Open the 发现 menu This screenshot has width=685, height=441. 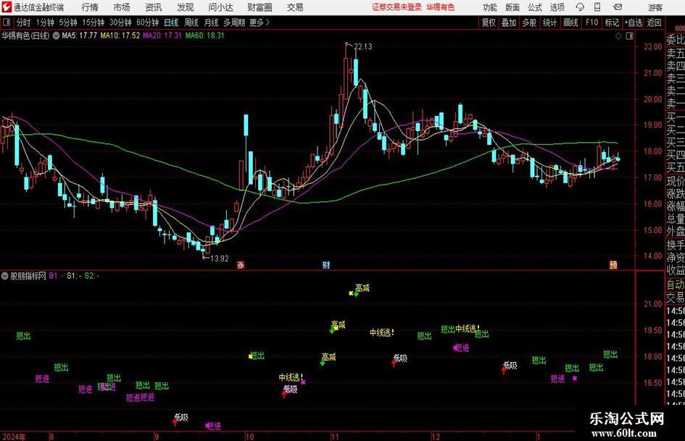[x=186, y=7]
